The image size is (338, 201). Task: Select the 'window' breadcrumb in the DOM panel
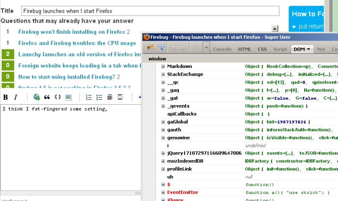click(157, 59)
